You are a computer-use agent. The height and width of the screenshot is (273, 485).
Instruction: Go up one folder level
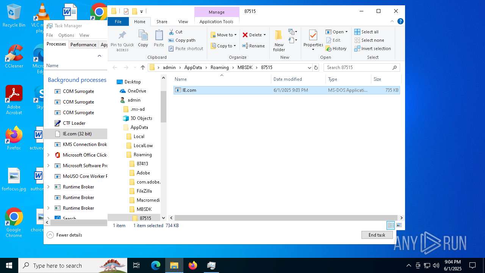(142, 67)
